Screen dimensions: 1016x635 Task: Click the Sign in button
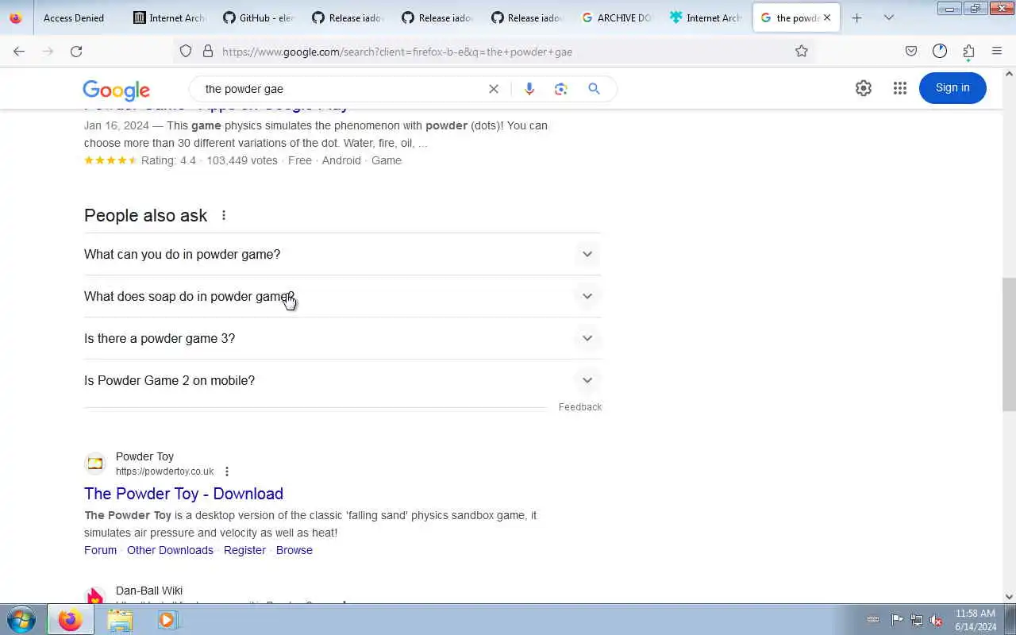pos(952,88)
